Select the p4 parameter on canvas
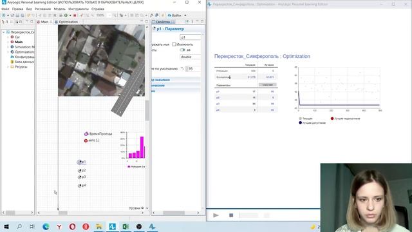Screen dimensions: 412x232 [x=82, y=186]
